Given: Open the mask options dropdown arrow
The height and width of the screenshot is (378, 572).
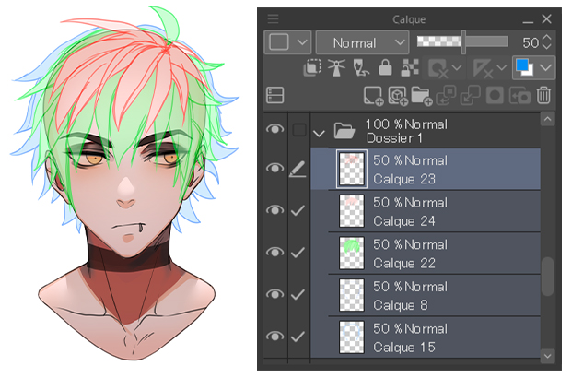Looking at the screenshot, I should click(x=457, y=68).
